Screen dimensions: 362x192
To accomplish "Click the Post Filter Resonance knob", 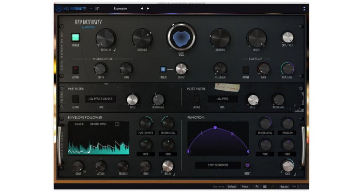I will click(279, 100).
